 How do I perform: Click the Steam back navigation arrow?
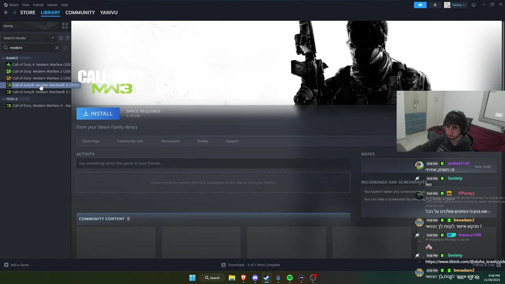click(x=6, y=13)
